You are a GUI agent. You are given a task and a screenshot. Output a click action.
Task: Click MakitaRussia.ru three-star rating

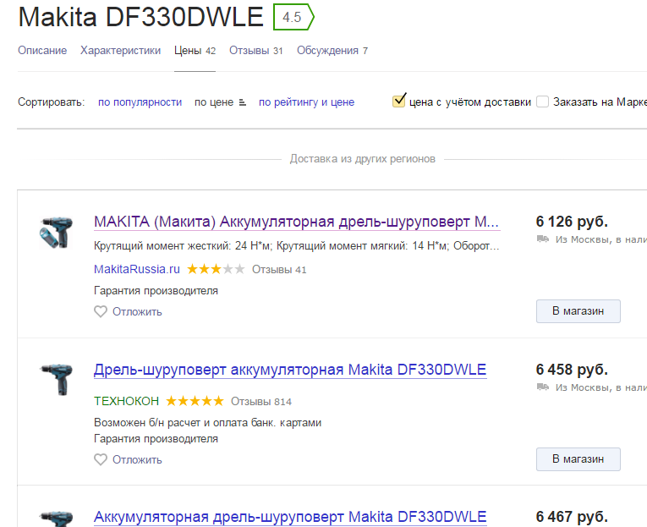(x=216, y=270)
